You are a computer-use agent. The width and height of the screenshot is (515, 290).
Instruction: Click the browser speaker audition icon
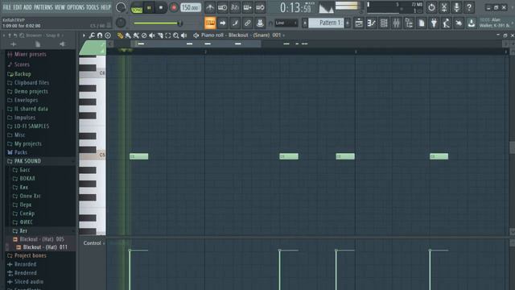point(63,44)
